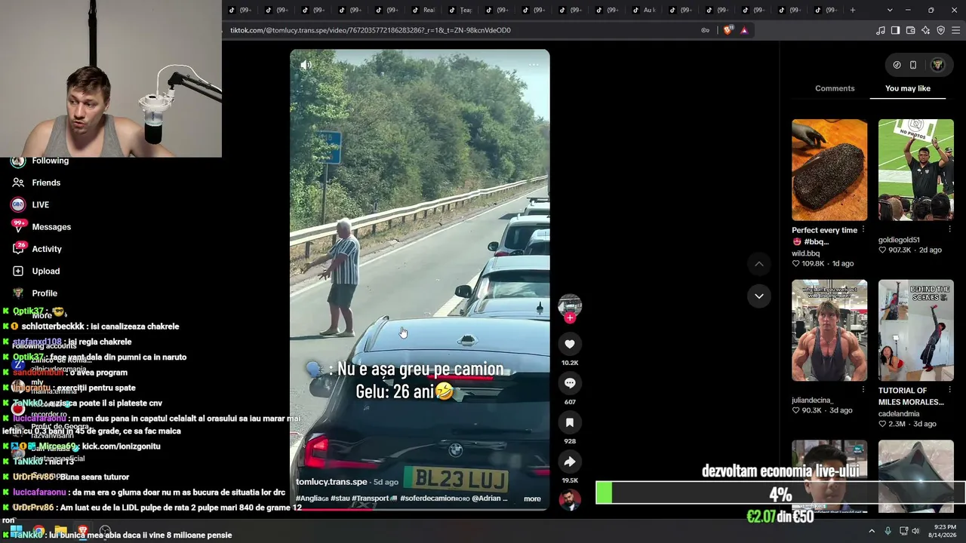
Task: Click the Brave Rewards triangle icon
Action: coord(744,30)
